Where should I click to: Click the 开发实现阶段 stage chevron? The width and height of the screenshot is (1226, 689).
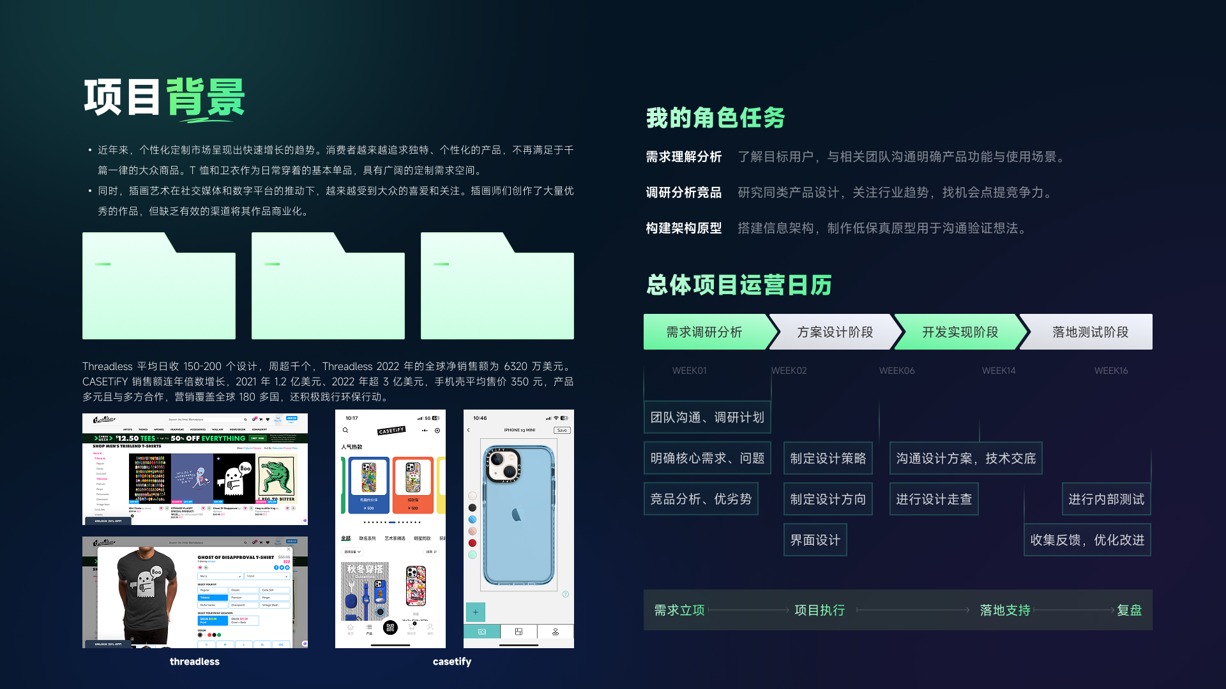961,332
